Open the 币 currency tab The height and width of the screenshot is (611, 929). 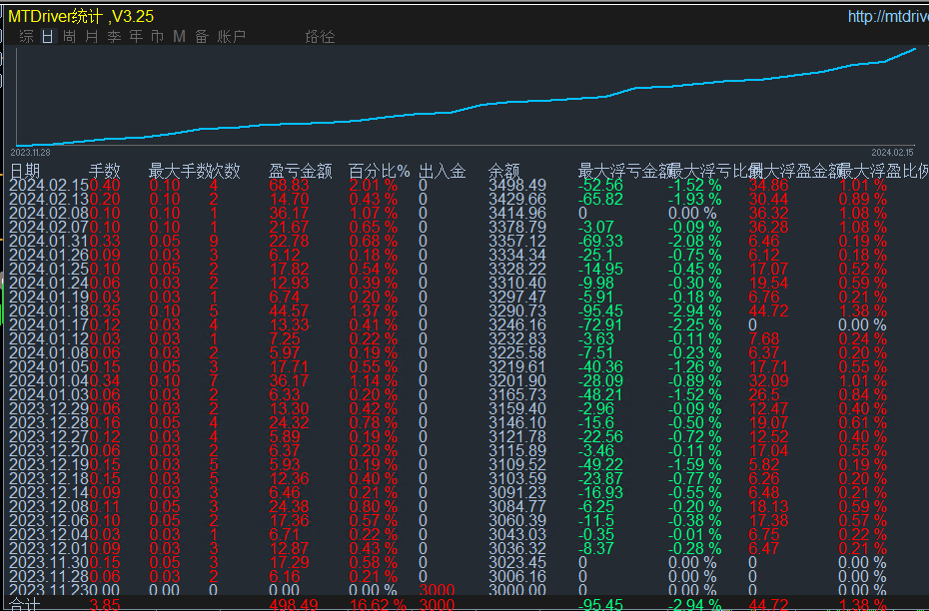point(157,37)
